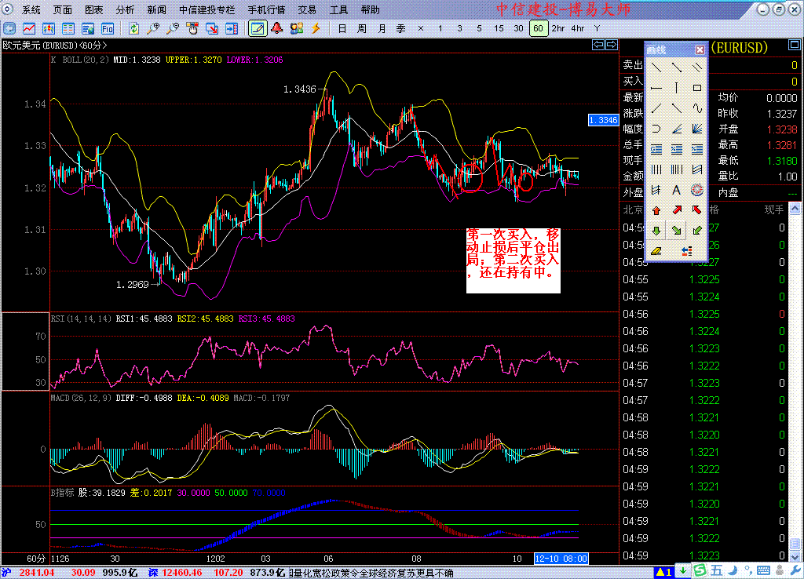This screenshot has height=579, width=804.
Task: Click the MACD(26,12,9) indicator label
Action: coord(81,398)
